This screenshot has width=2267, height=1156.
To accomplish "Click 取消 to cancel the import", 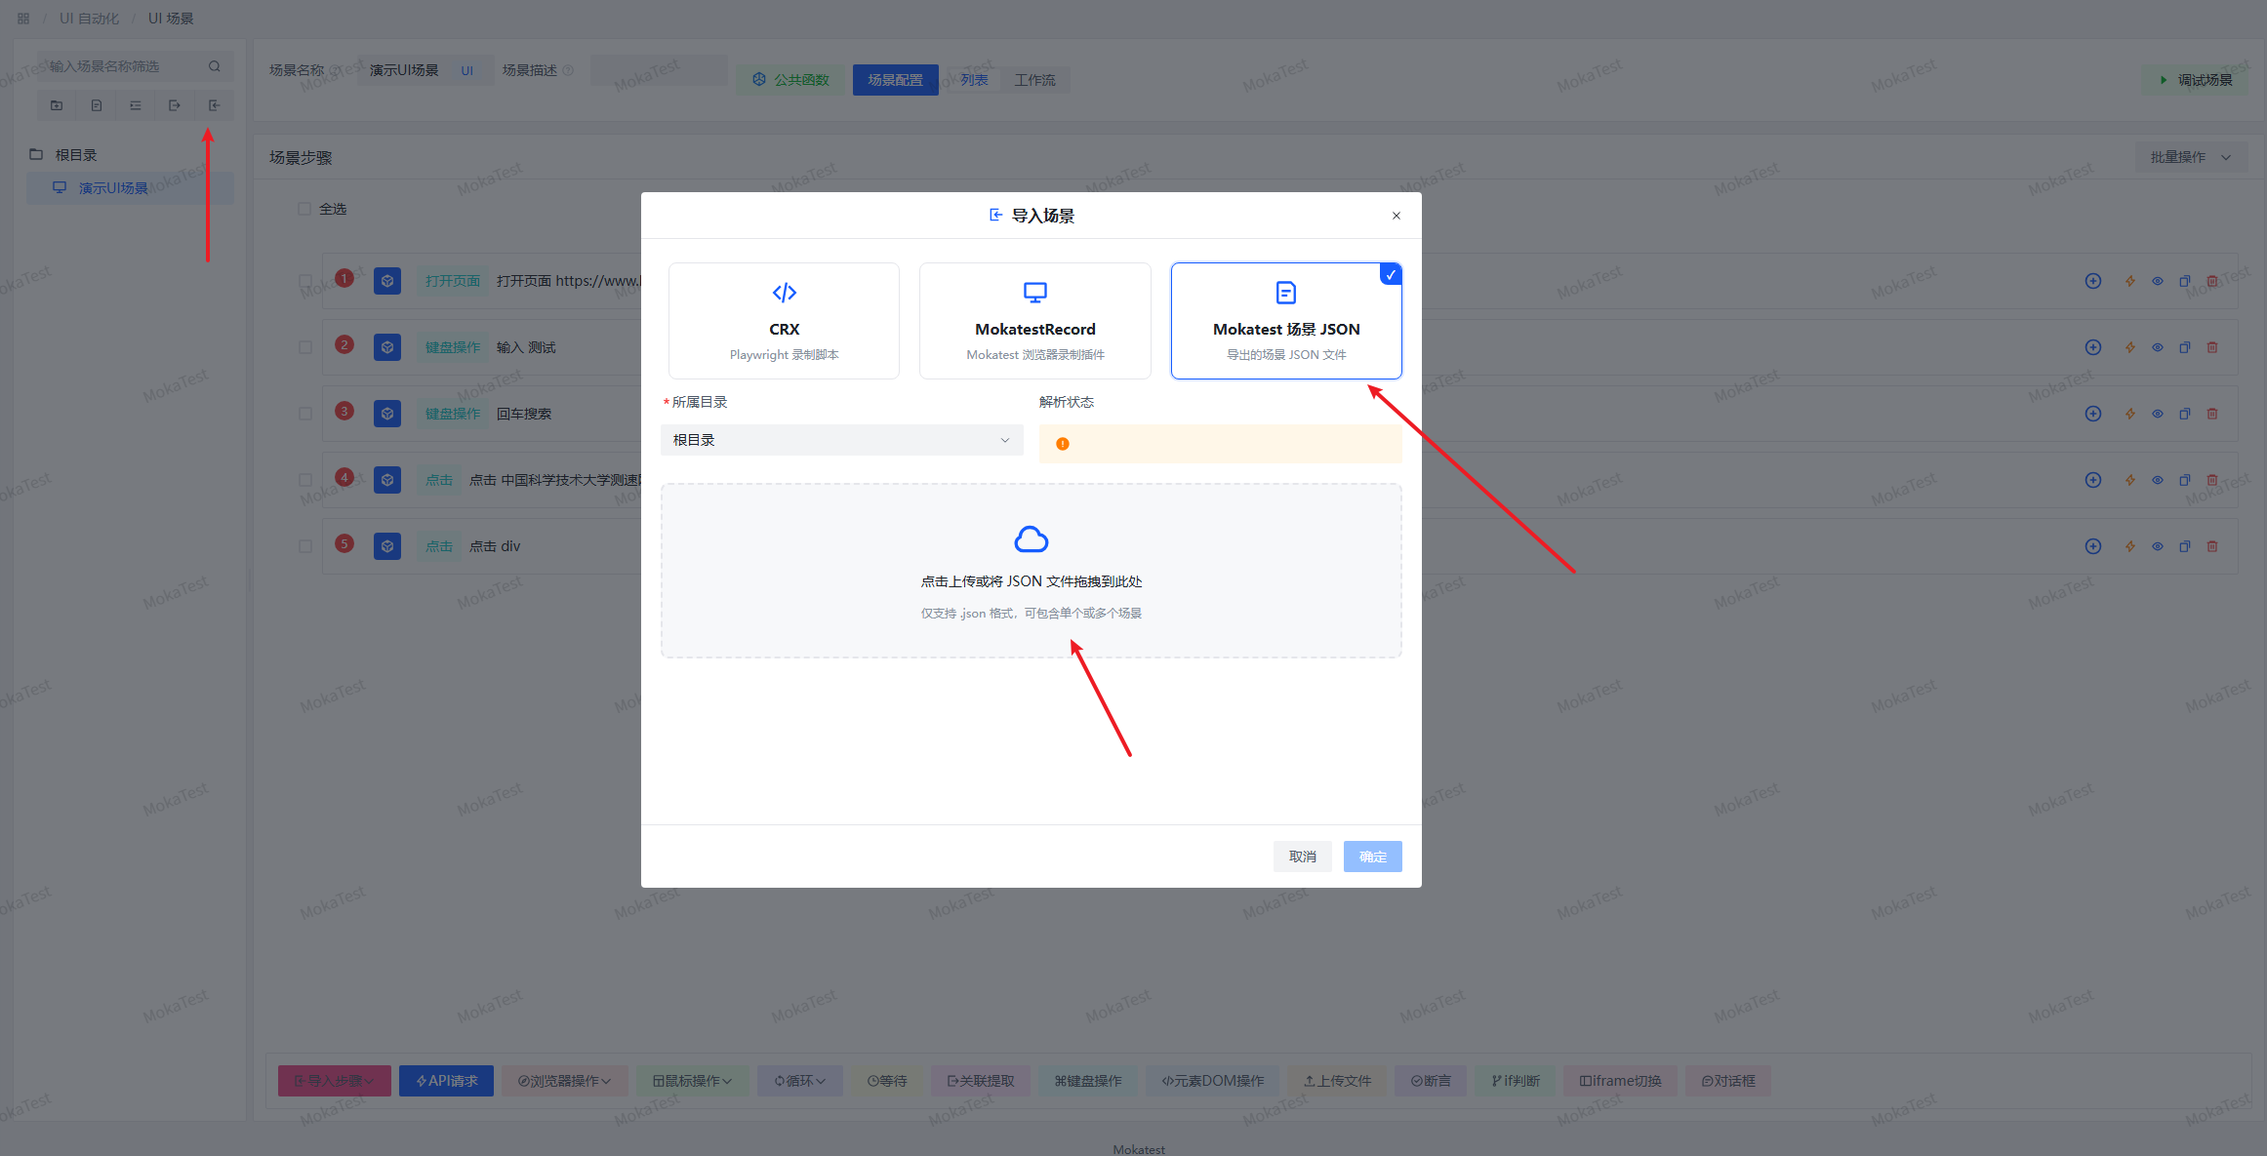I will [1302, 857].
